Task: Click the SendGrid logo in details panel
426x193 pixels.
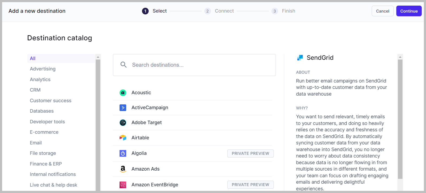Action: coord(300,58)
